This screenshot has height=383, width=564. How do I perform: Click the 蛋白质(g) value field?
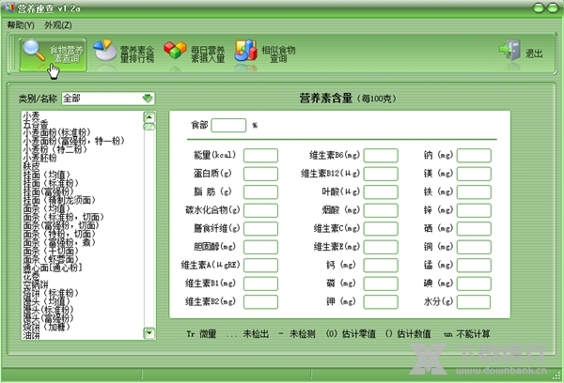(x=260, y=174)
